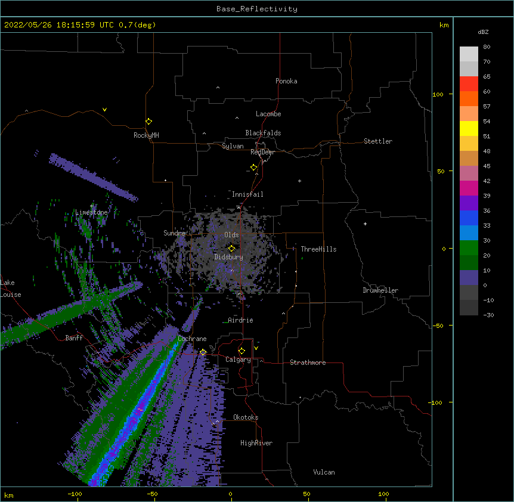The image size is (514, 502).
Task: Click the Calgary city label
Action: click(238, 360)
